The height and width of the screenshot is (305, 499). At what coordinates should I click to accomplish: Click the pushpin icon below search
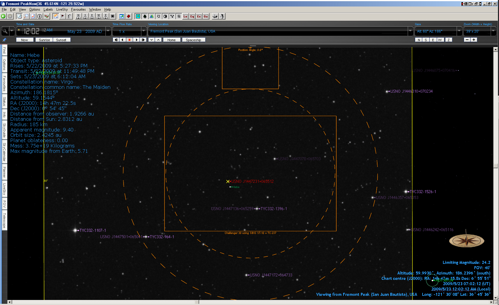[x=4, y=40]
